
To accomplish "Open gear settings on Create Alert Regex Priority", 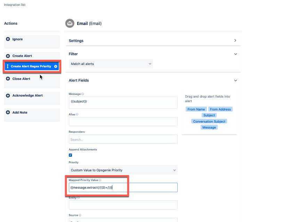I will point(56,66).
